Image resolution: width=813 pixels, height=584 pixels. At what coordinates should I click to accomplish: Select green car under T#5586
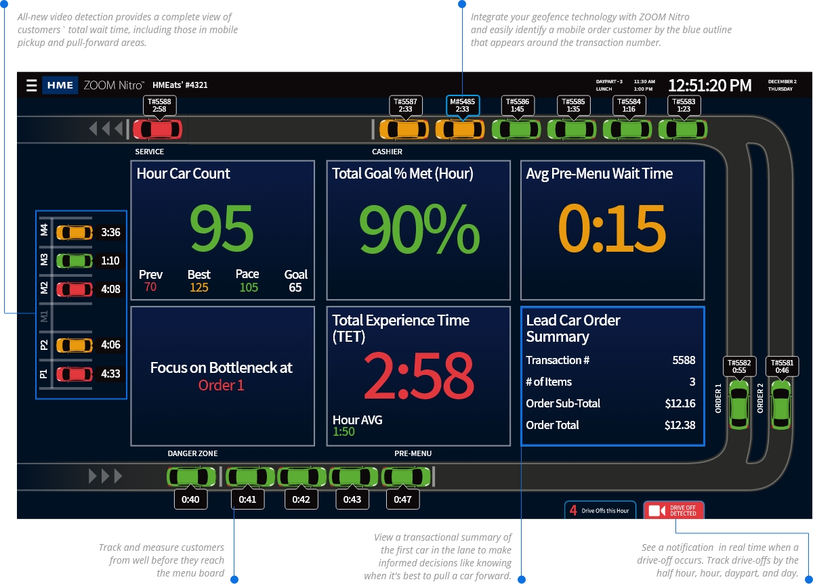coord(516,129)
